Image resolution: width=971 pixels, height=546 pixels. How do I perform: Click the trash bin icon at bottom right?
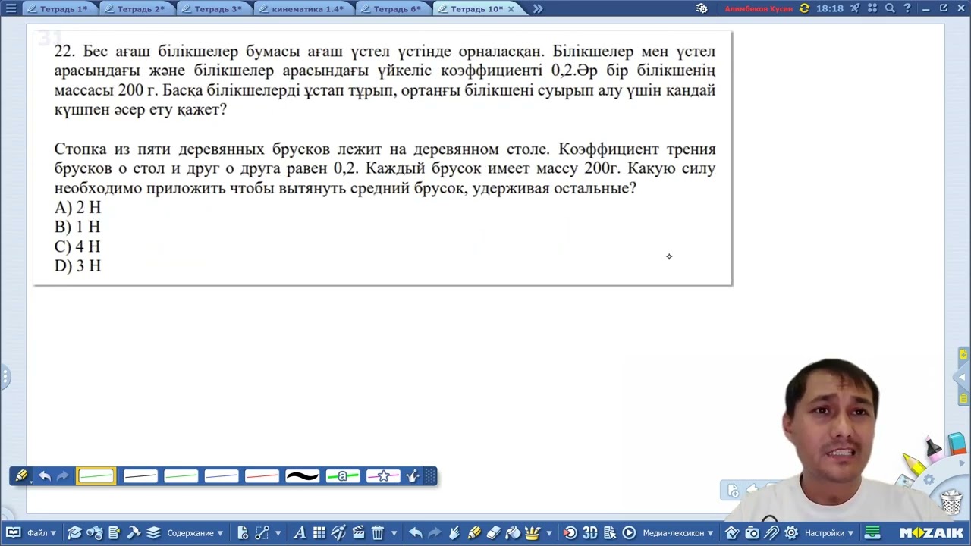[952, 502]
